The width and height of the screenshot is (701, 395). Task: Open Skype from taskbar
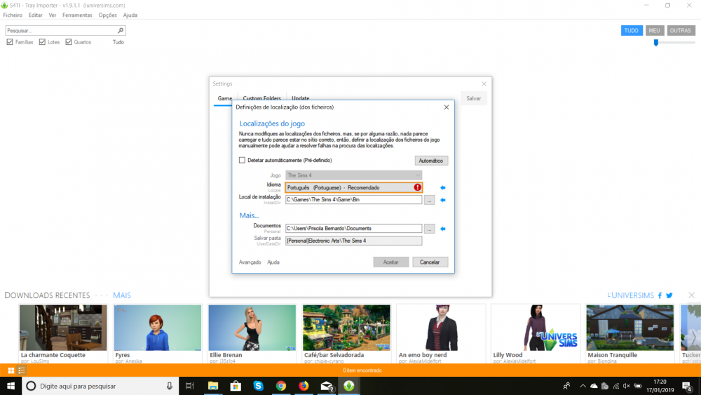click(259, 386)
